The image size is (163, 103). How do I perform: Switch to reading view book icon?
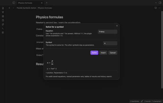(156, 8)
